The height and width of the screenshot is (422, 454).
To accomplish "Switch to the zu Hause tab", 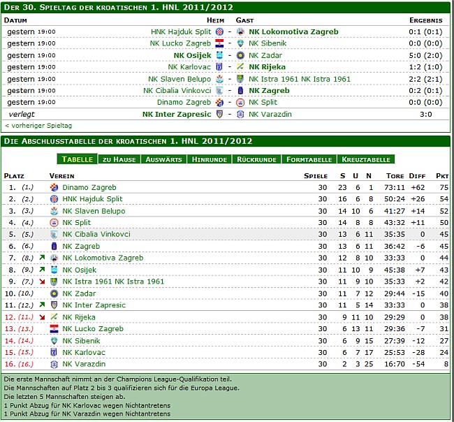I will click(x=119, y=159).
